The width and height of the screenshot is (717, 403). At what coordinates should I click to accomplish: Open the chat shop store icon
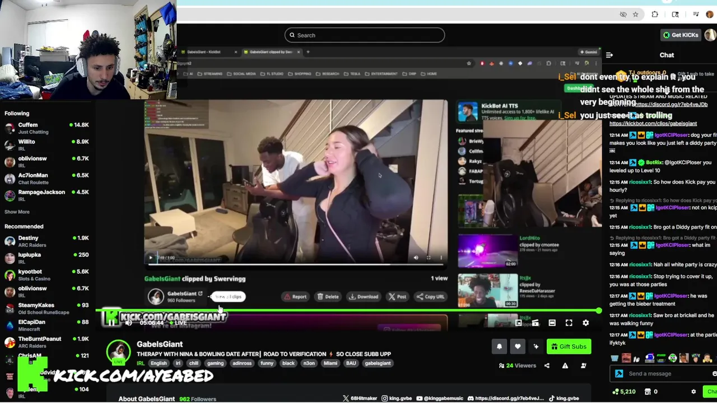[x=648, y=392]
